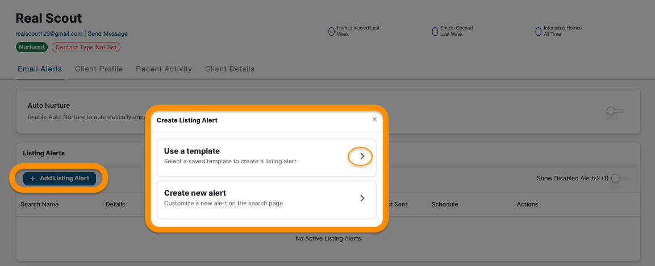Screen dimensions: 655x266
Task: Open the Use a template chevron arrow
Action: pos(362,157)
